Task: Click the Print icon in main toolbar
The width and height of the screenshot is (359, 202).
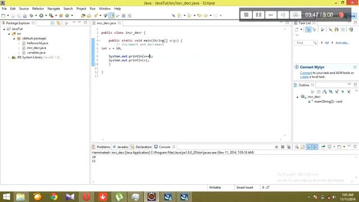Action: coord(25,16)
